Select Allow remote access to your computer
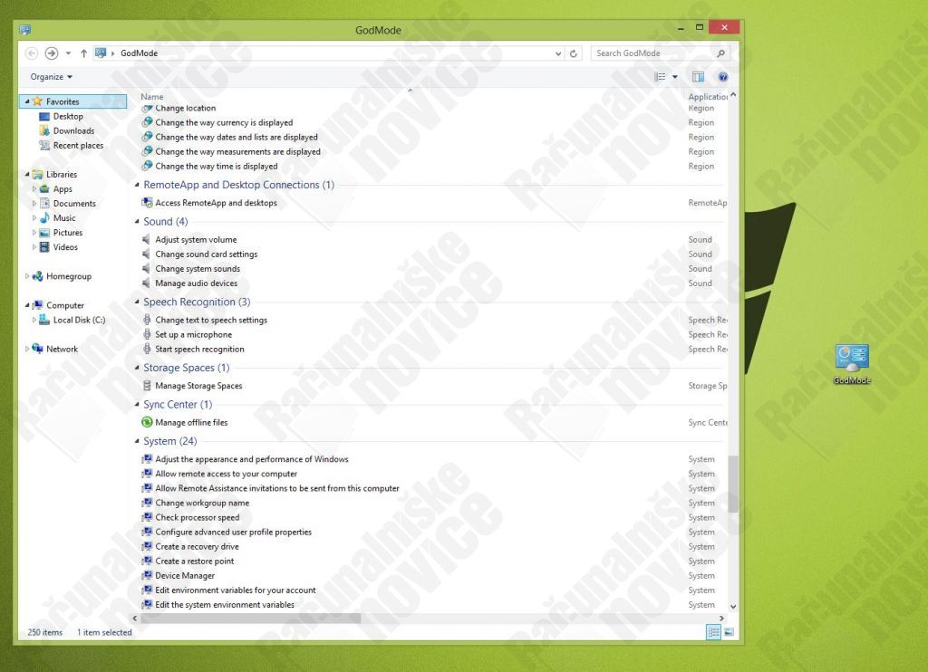The image size is (928, 672). (x=226, y=474)
